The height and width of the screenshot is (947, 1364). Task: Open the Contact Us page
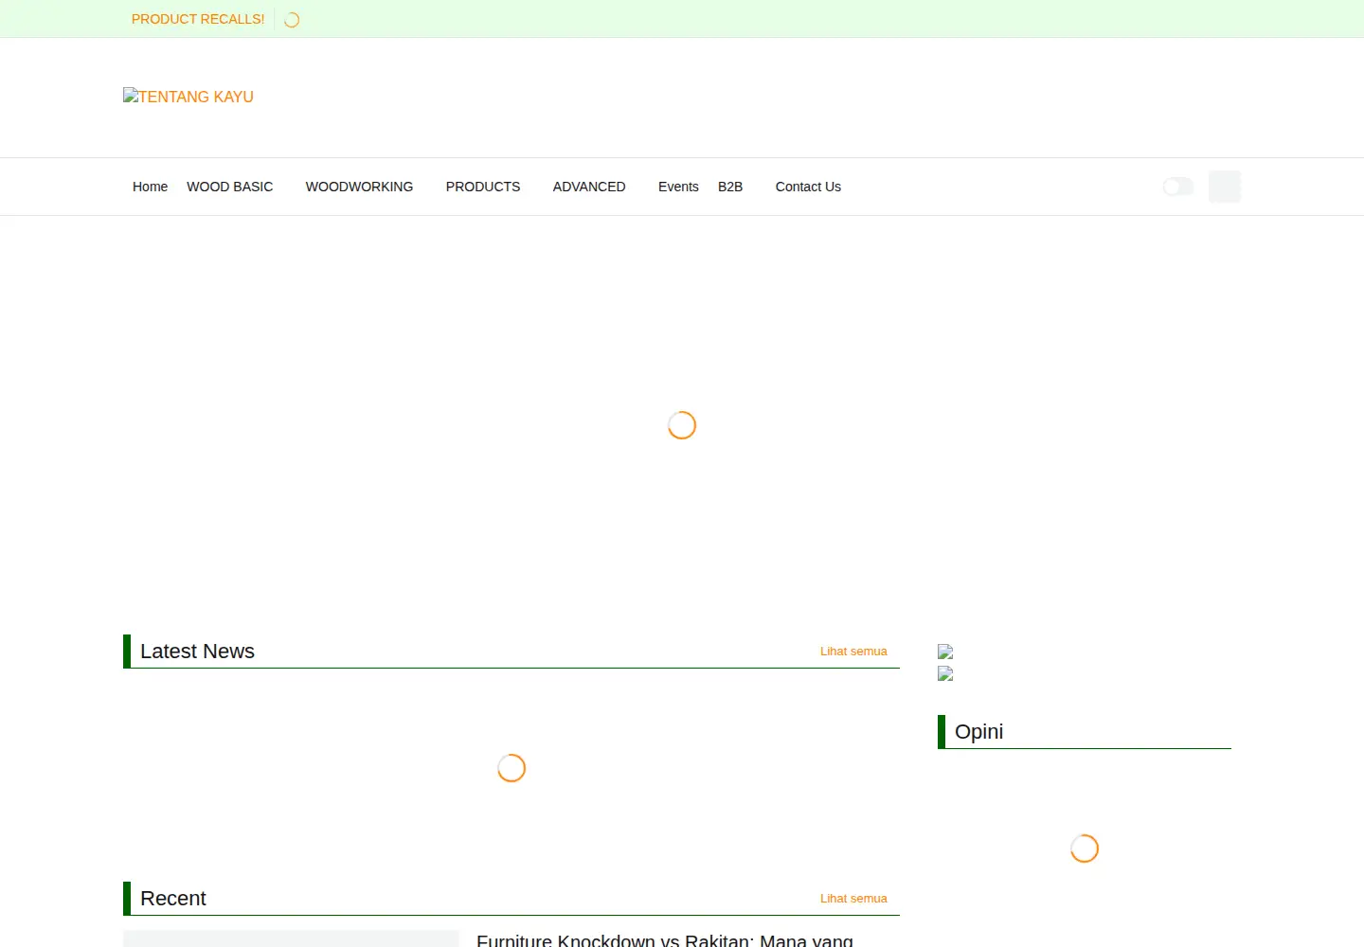[x=808, y=187]
